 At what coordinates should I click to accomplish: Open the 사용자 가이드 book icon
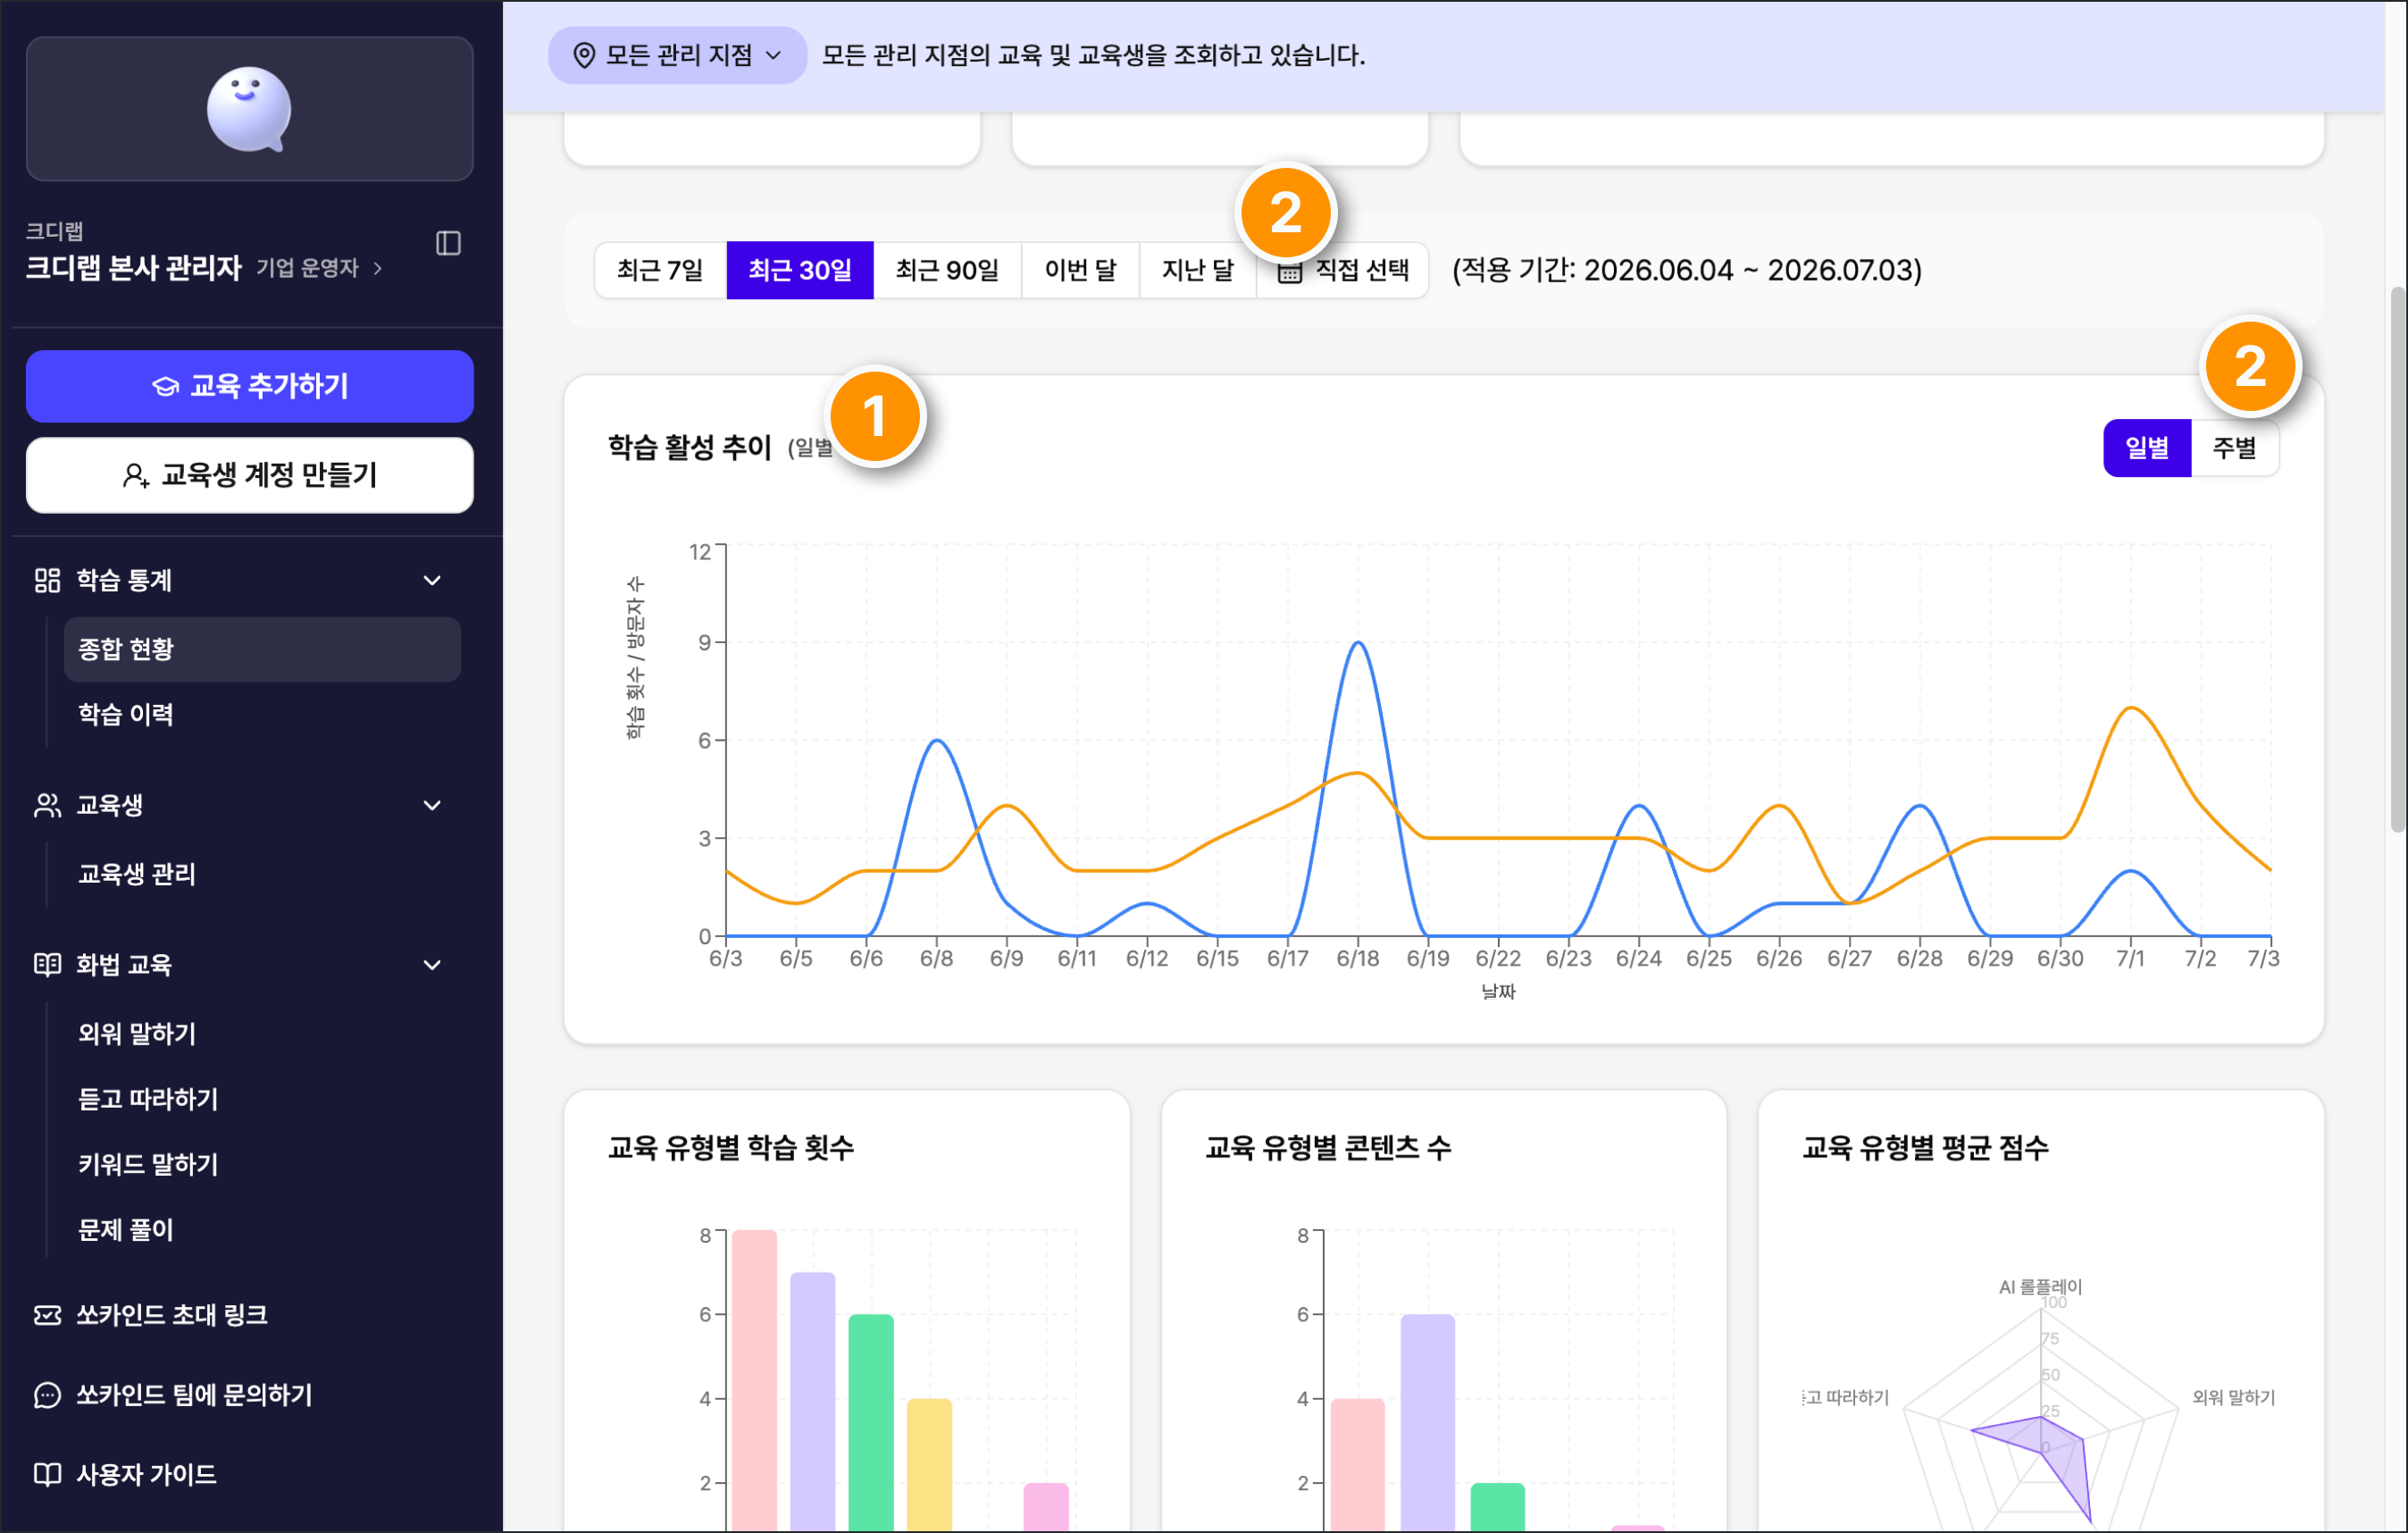(x=47, y=1474)
